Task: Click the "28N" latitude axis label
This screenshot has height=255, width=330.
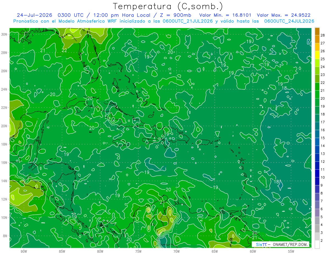Action: pos(4,53)
